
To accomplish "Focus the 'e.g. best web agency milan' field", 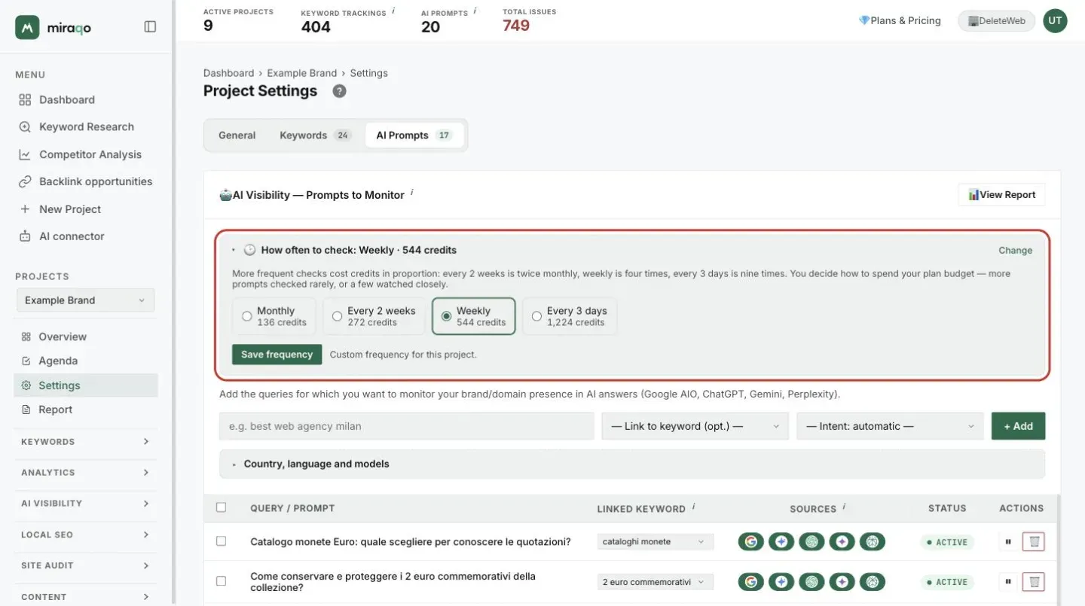I will 407,426.
